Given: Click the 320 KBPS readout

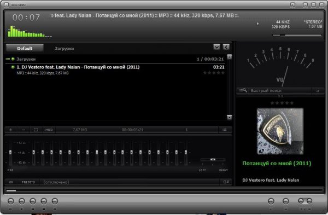Looking at the screenshot, I should (280, 27).
